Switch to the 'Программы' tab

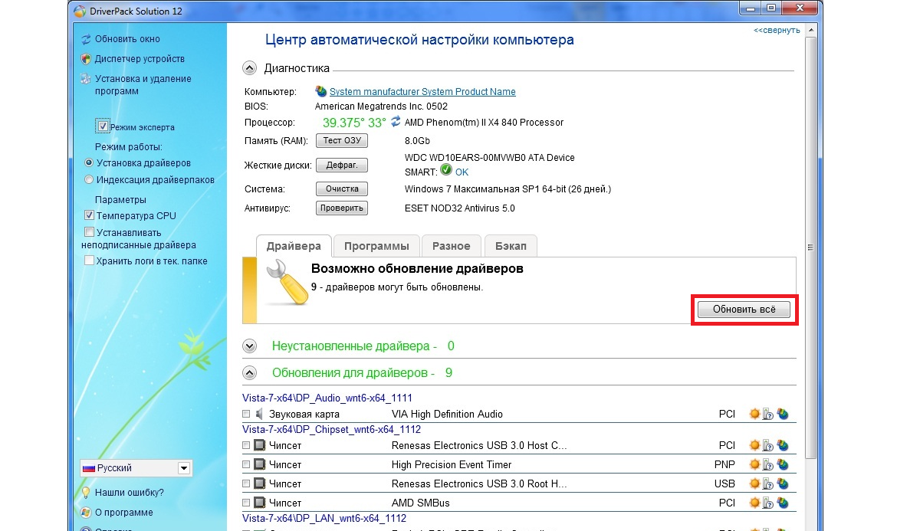point(376,246)
